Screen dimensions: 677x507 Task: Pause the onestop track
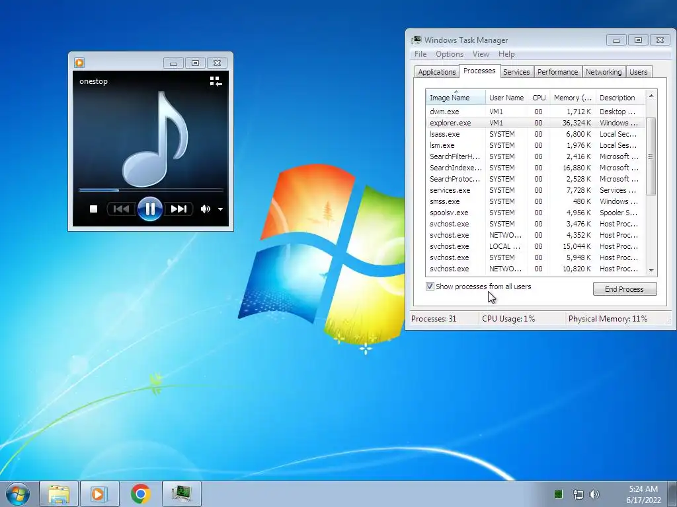pyautogui.click(x=150, y=209)
